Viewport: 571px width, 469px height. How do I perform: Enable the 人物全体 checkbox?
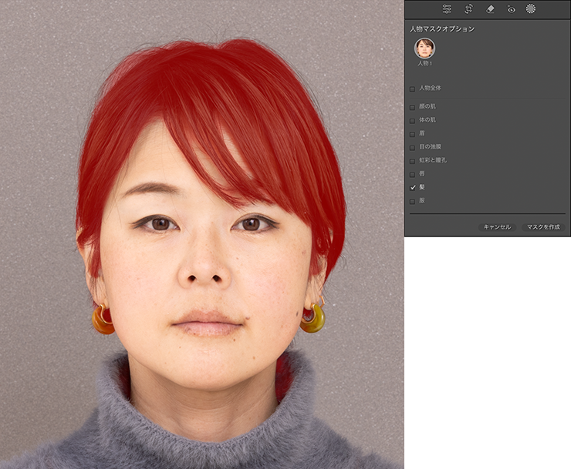pos(413,89)
